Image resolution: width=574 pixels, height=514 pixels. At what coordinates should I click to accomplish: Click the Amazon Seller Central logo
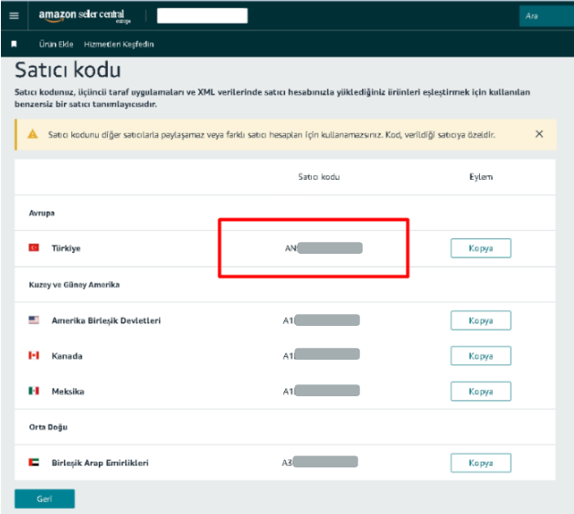[85, 16]
